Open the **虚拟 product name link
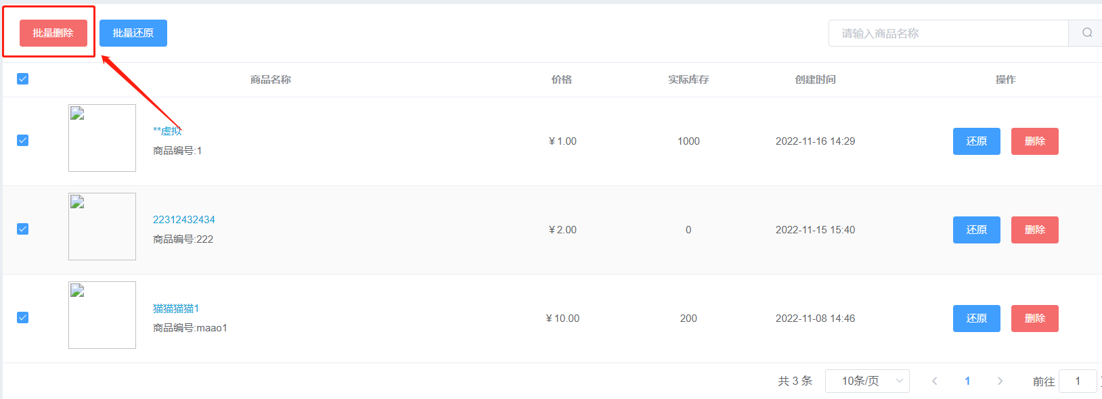1102x399 pixels. [167, 131]
